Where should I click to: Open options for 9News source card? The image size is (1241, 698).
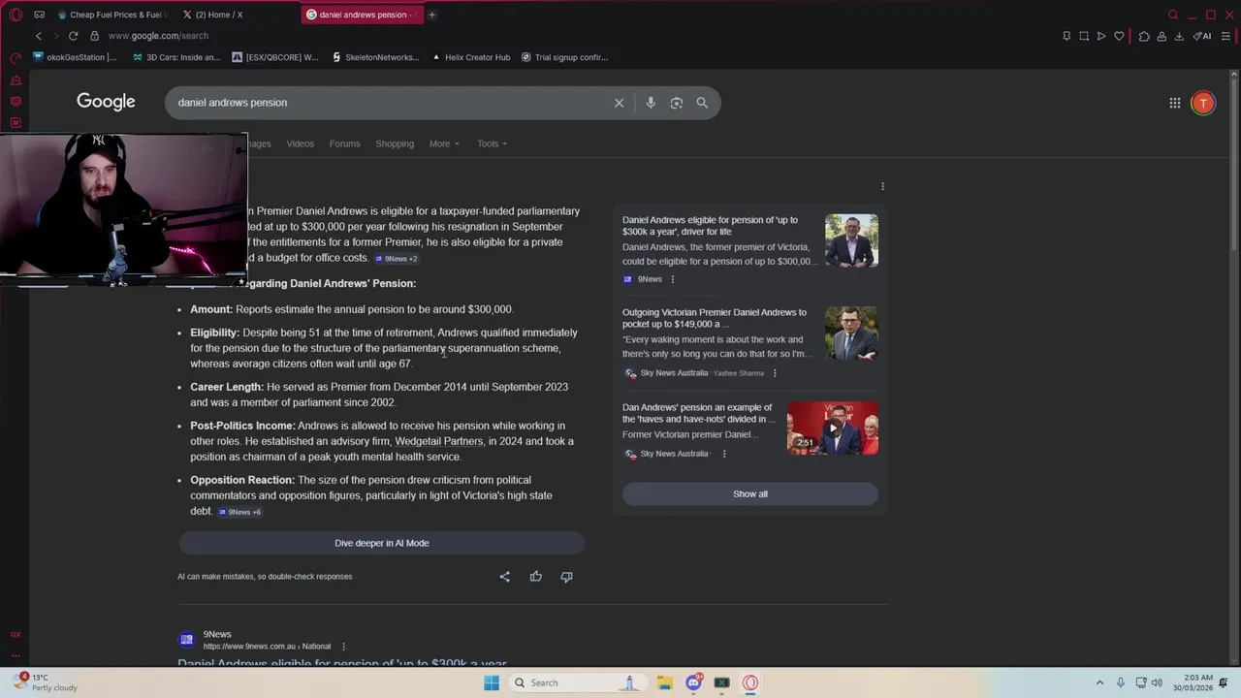[673, 279]
